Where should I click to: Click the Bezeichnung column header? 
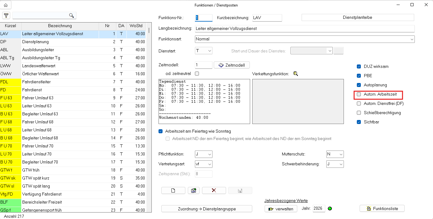(x=60, y=26)
